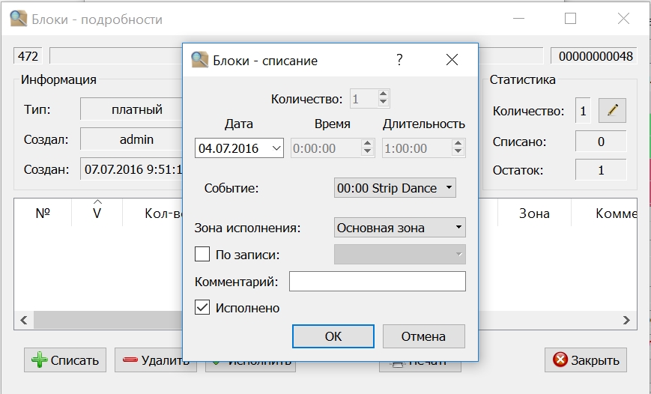Click the table scrollbar left arrow

coord(24,320)
